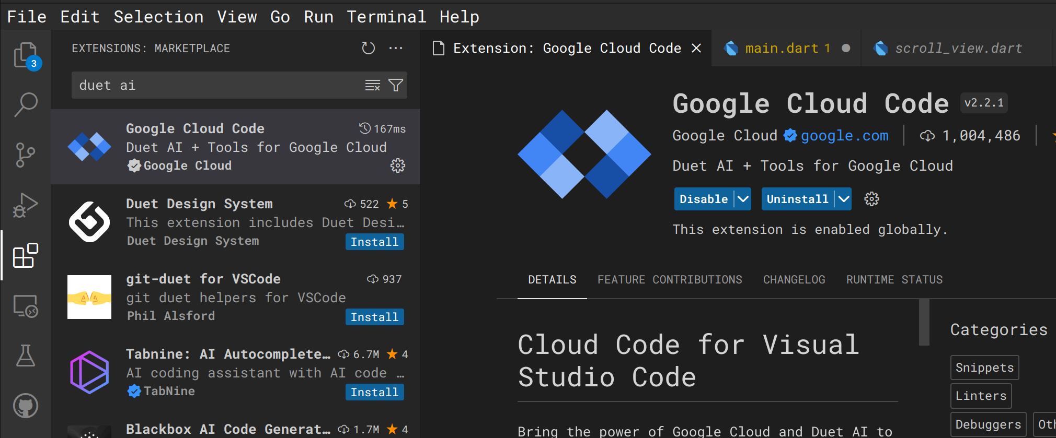1056x438 pixels.
Task: Clear the extensions search results
Action: click(x=373, y=85)
